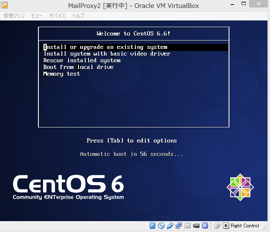Click the 'Welcome to CentOS 6.6!' heading

click(x=133, y=33)
